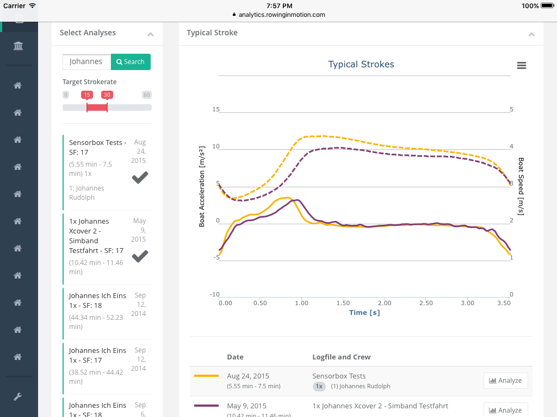This screenshot has width=557, height=417.
Task: Select the Johannes Ich Eins 1x SF: 18 entry
Action: pos(98,300)
